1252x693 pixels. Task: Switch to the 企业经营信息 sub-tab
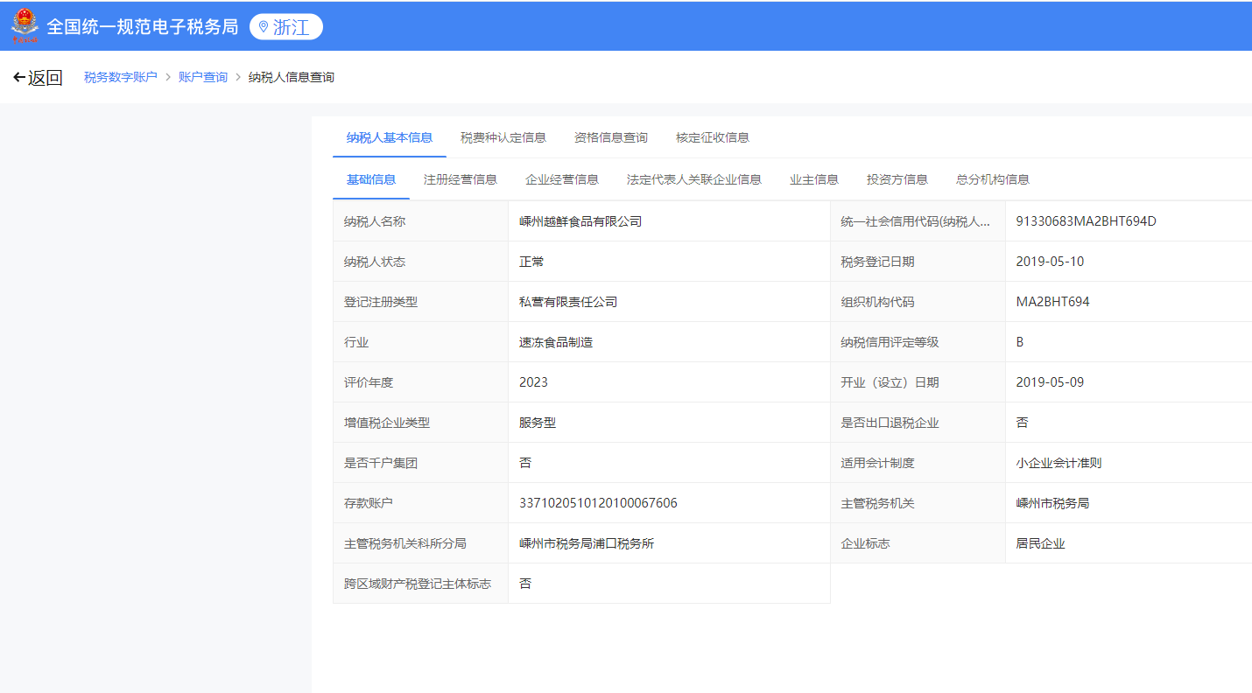click(561, 179)
